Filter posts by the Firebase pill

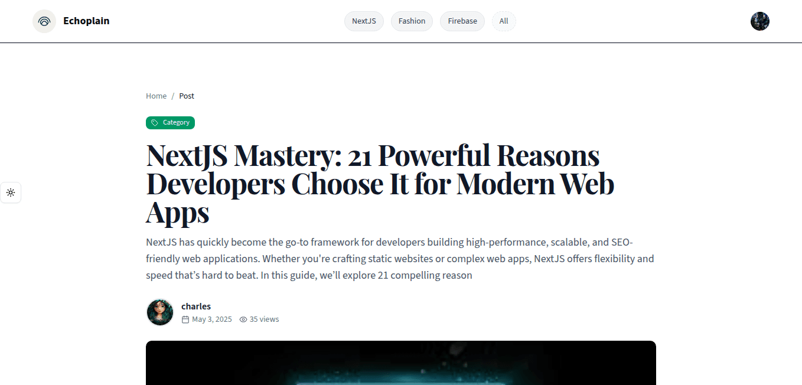pyautogui.click(x=462, y=21)
